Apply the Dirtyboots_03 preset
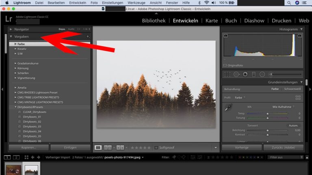Image resolution: width=312 pixels, height=175 pixels. [32, 126]
